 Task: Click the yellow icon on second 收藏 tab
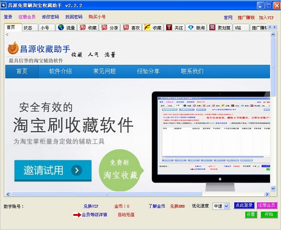click(147, 27)
